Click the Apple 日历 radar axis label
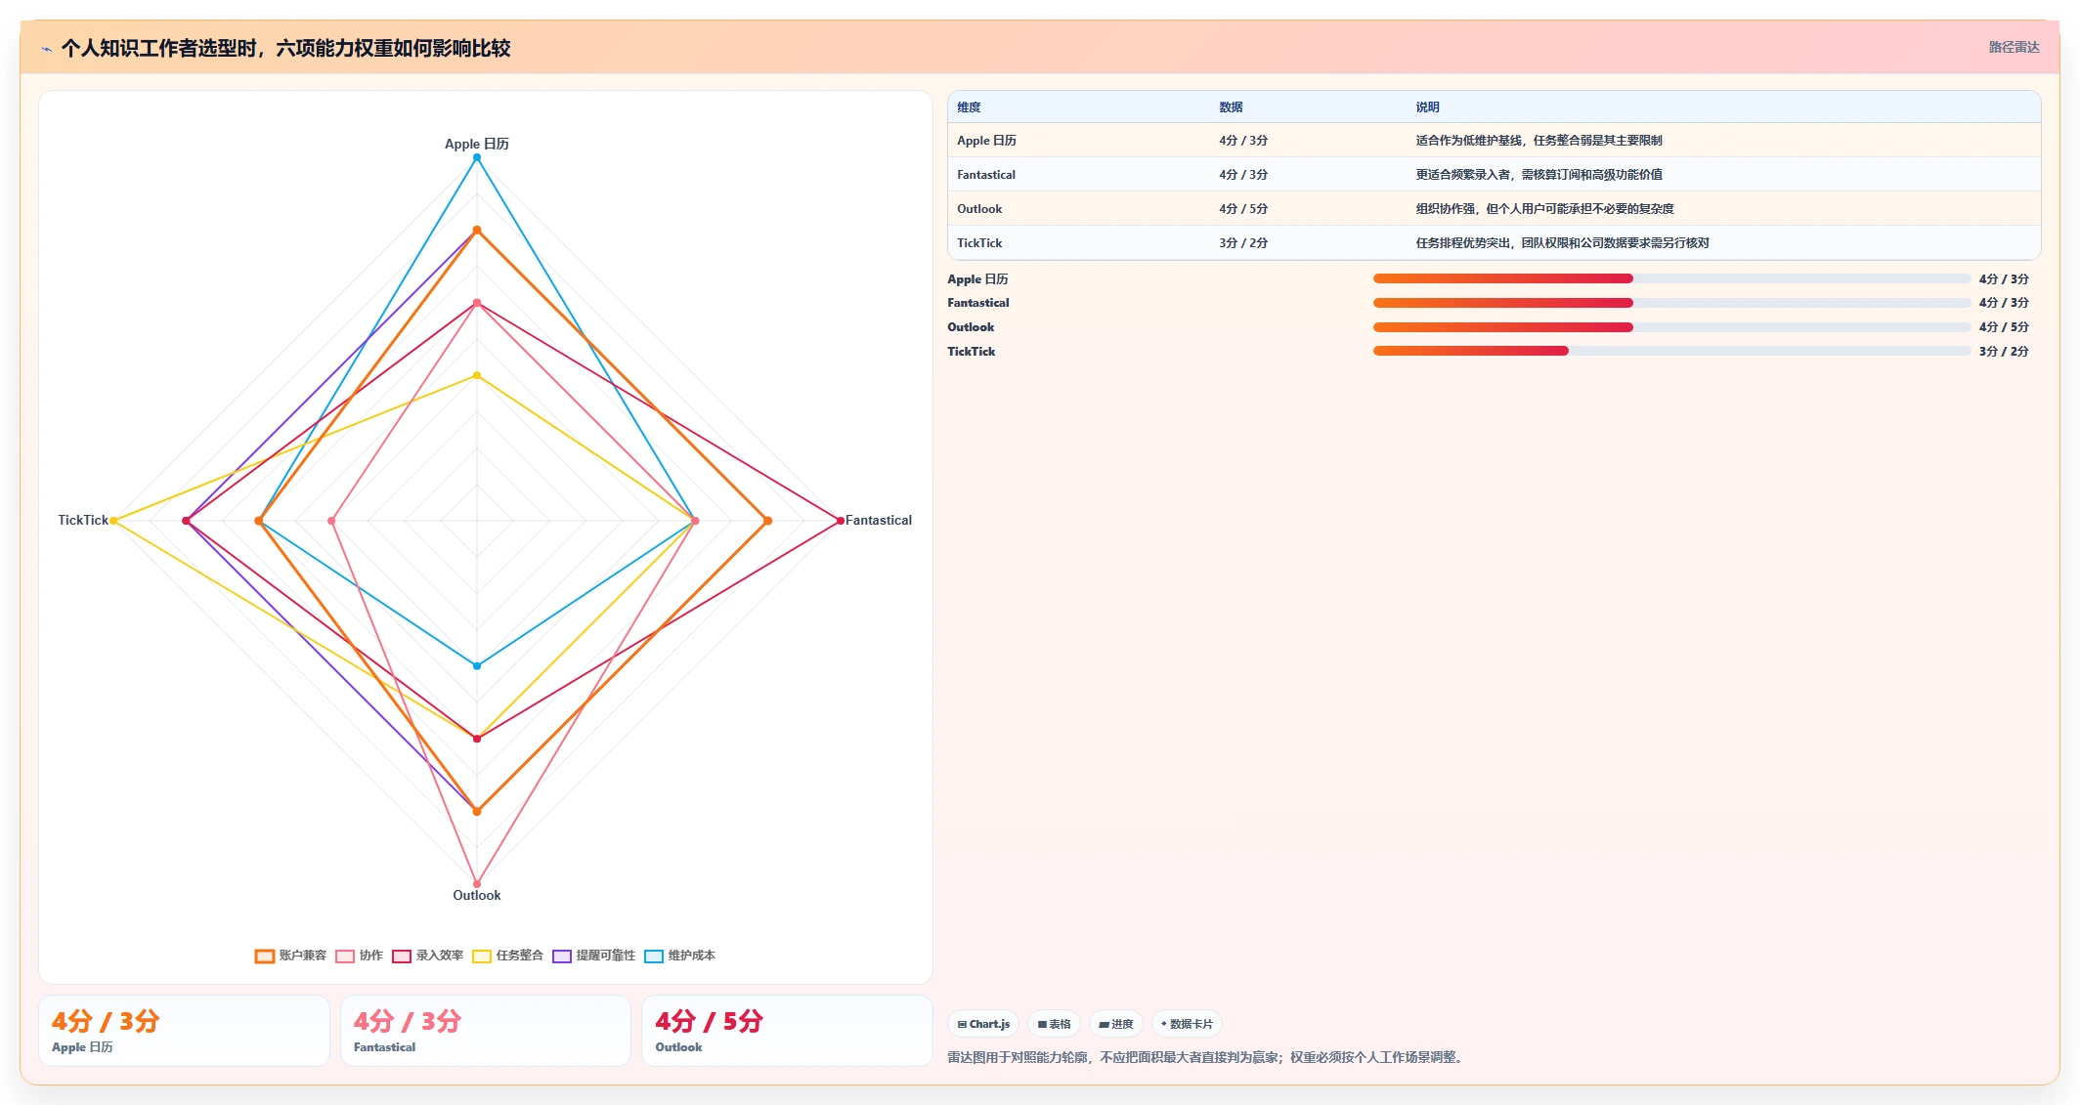The height and width of the screenshot is (1105, 2080). pos(477,144)
